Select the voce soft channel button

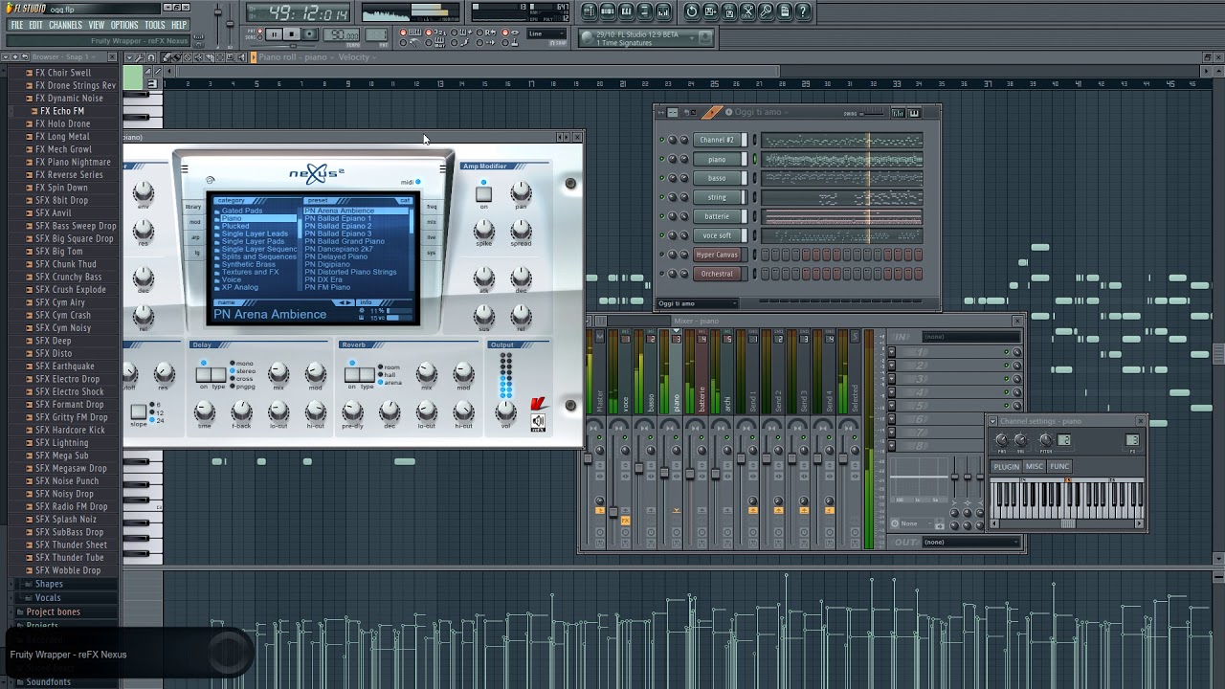click(x=717, y=235)
